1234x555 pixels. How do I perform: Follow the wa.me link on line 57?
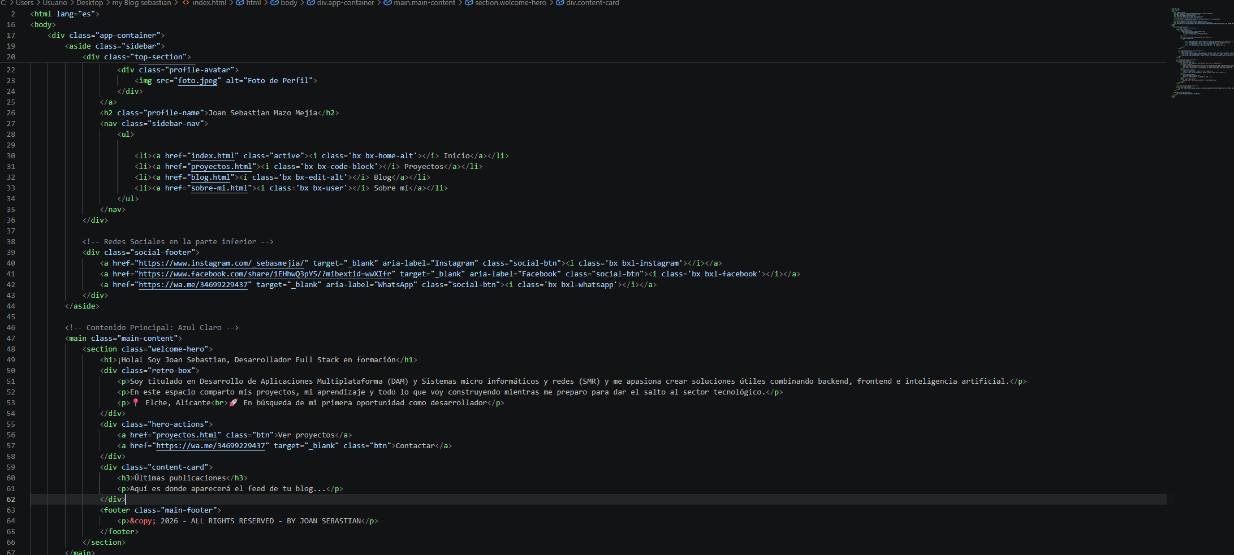(211, 446)
